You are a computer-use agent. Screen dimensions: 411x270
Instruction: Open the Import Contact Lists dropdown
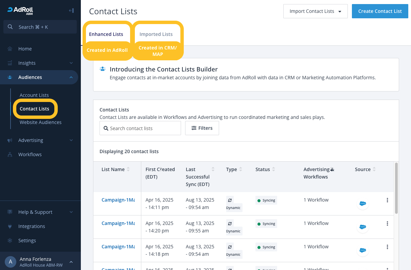click(x=315, y=11)
